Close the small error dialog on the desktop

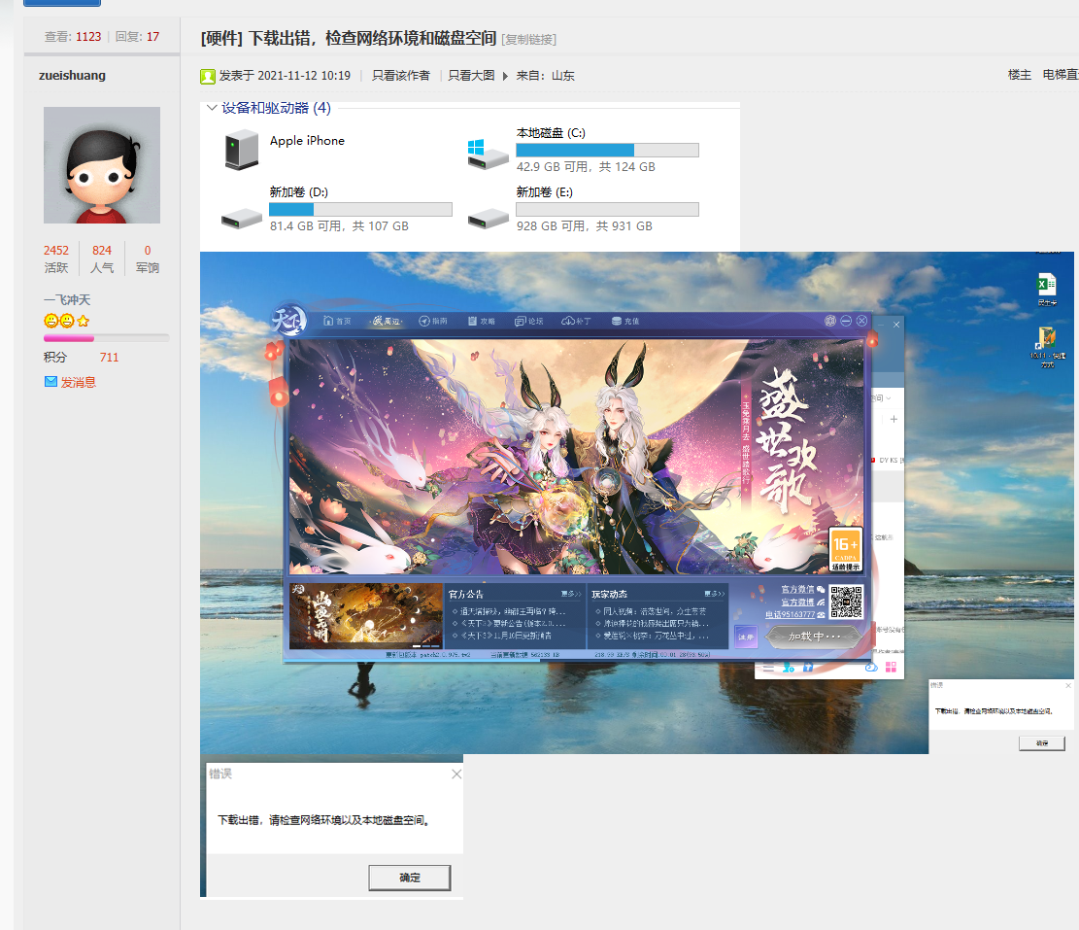coord(1068,686)
